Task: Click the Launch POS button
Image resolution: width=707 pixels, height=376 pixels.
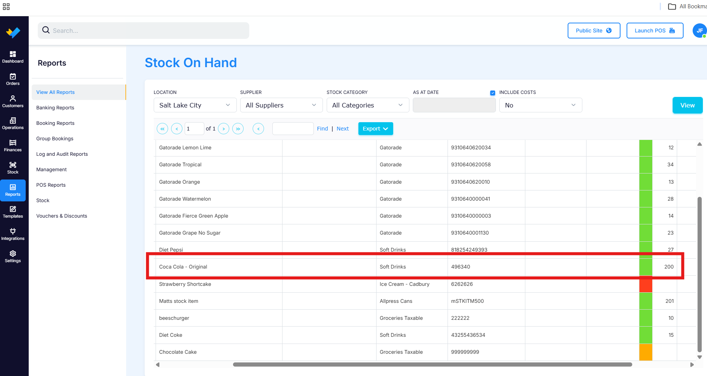Action: point(655,31)
